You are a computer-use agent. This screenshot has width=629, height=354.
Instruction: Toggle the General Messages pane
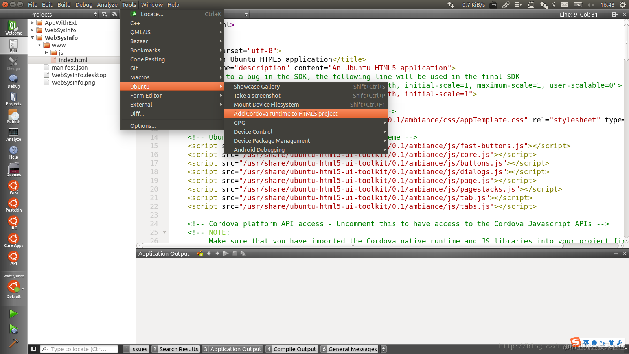click(349, 349)
